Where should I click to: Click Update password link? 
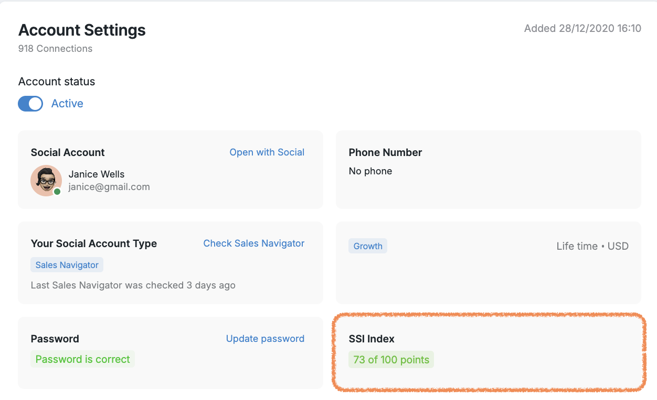coord(265,339)
